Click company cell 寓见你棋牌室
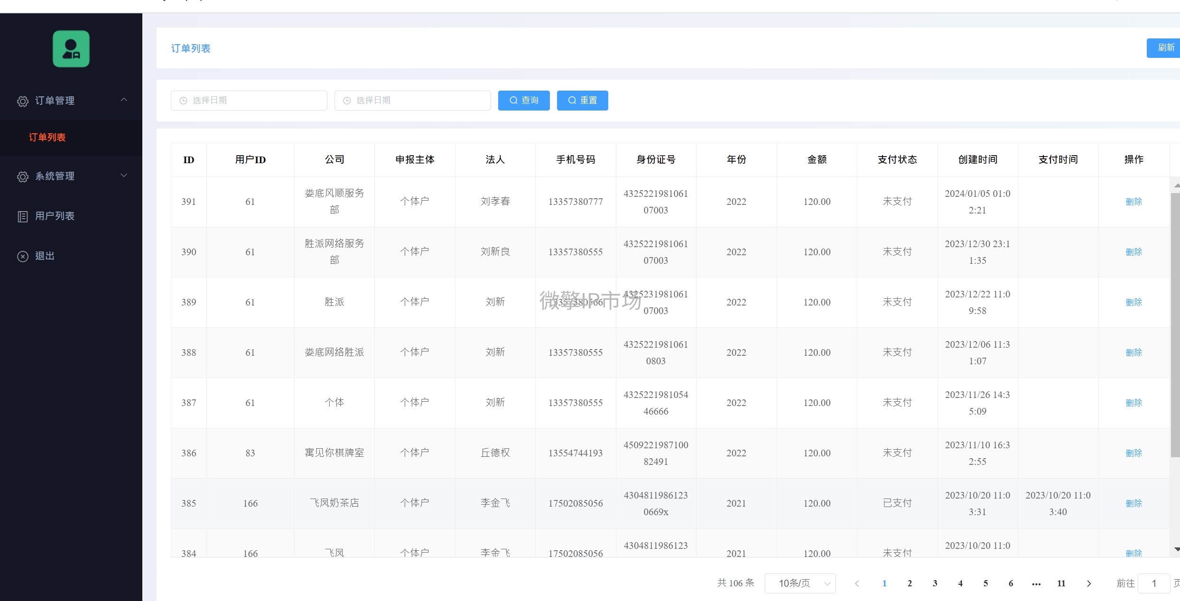 pos(334,453)
